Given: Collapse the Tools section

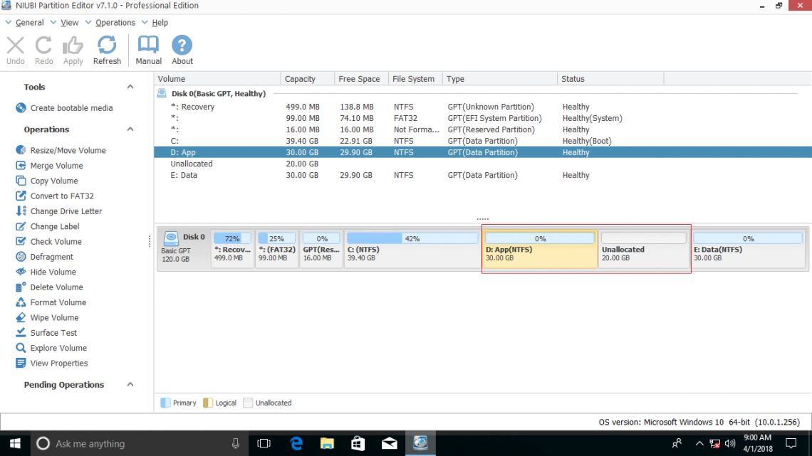Looking at the screenshot, I should pos(130,87).
